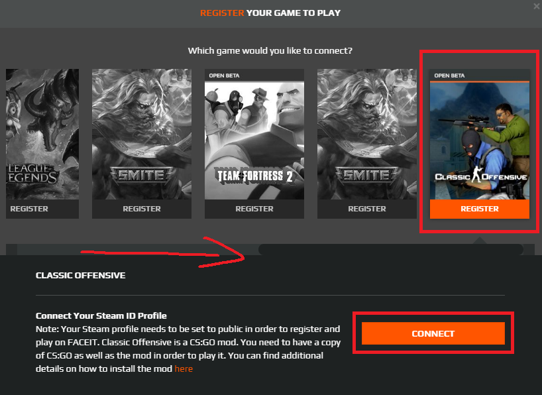This screenshot has width=542, height=395.
Task: Choose the Team Fortress 2 game artwork
Action: coord(254,141)
